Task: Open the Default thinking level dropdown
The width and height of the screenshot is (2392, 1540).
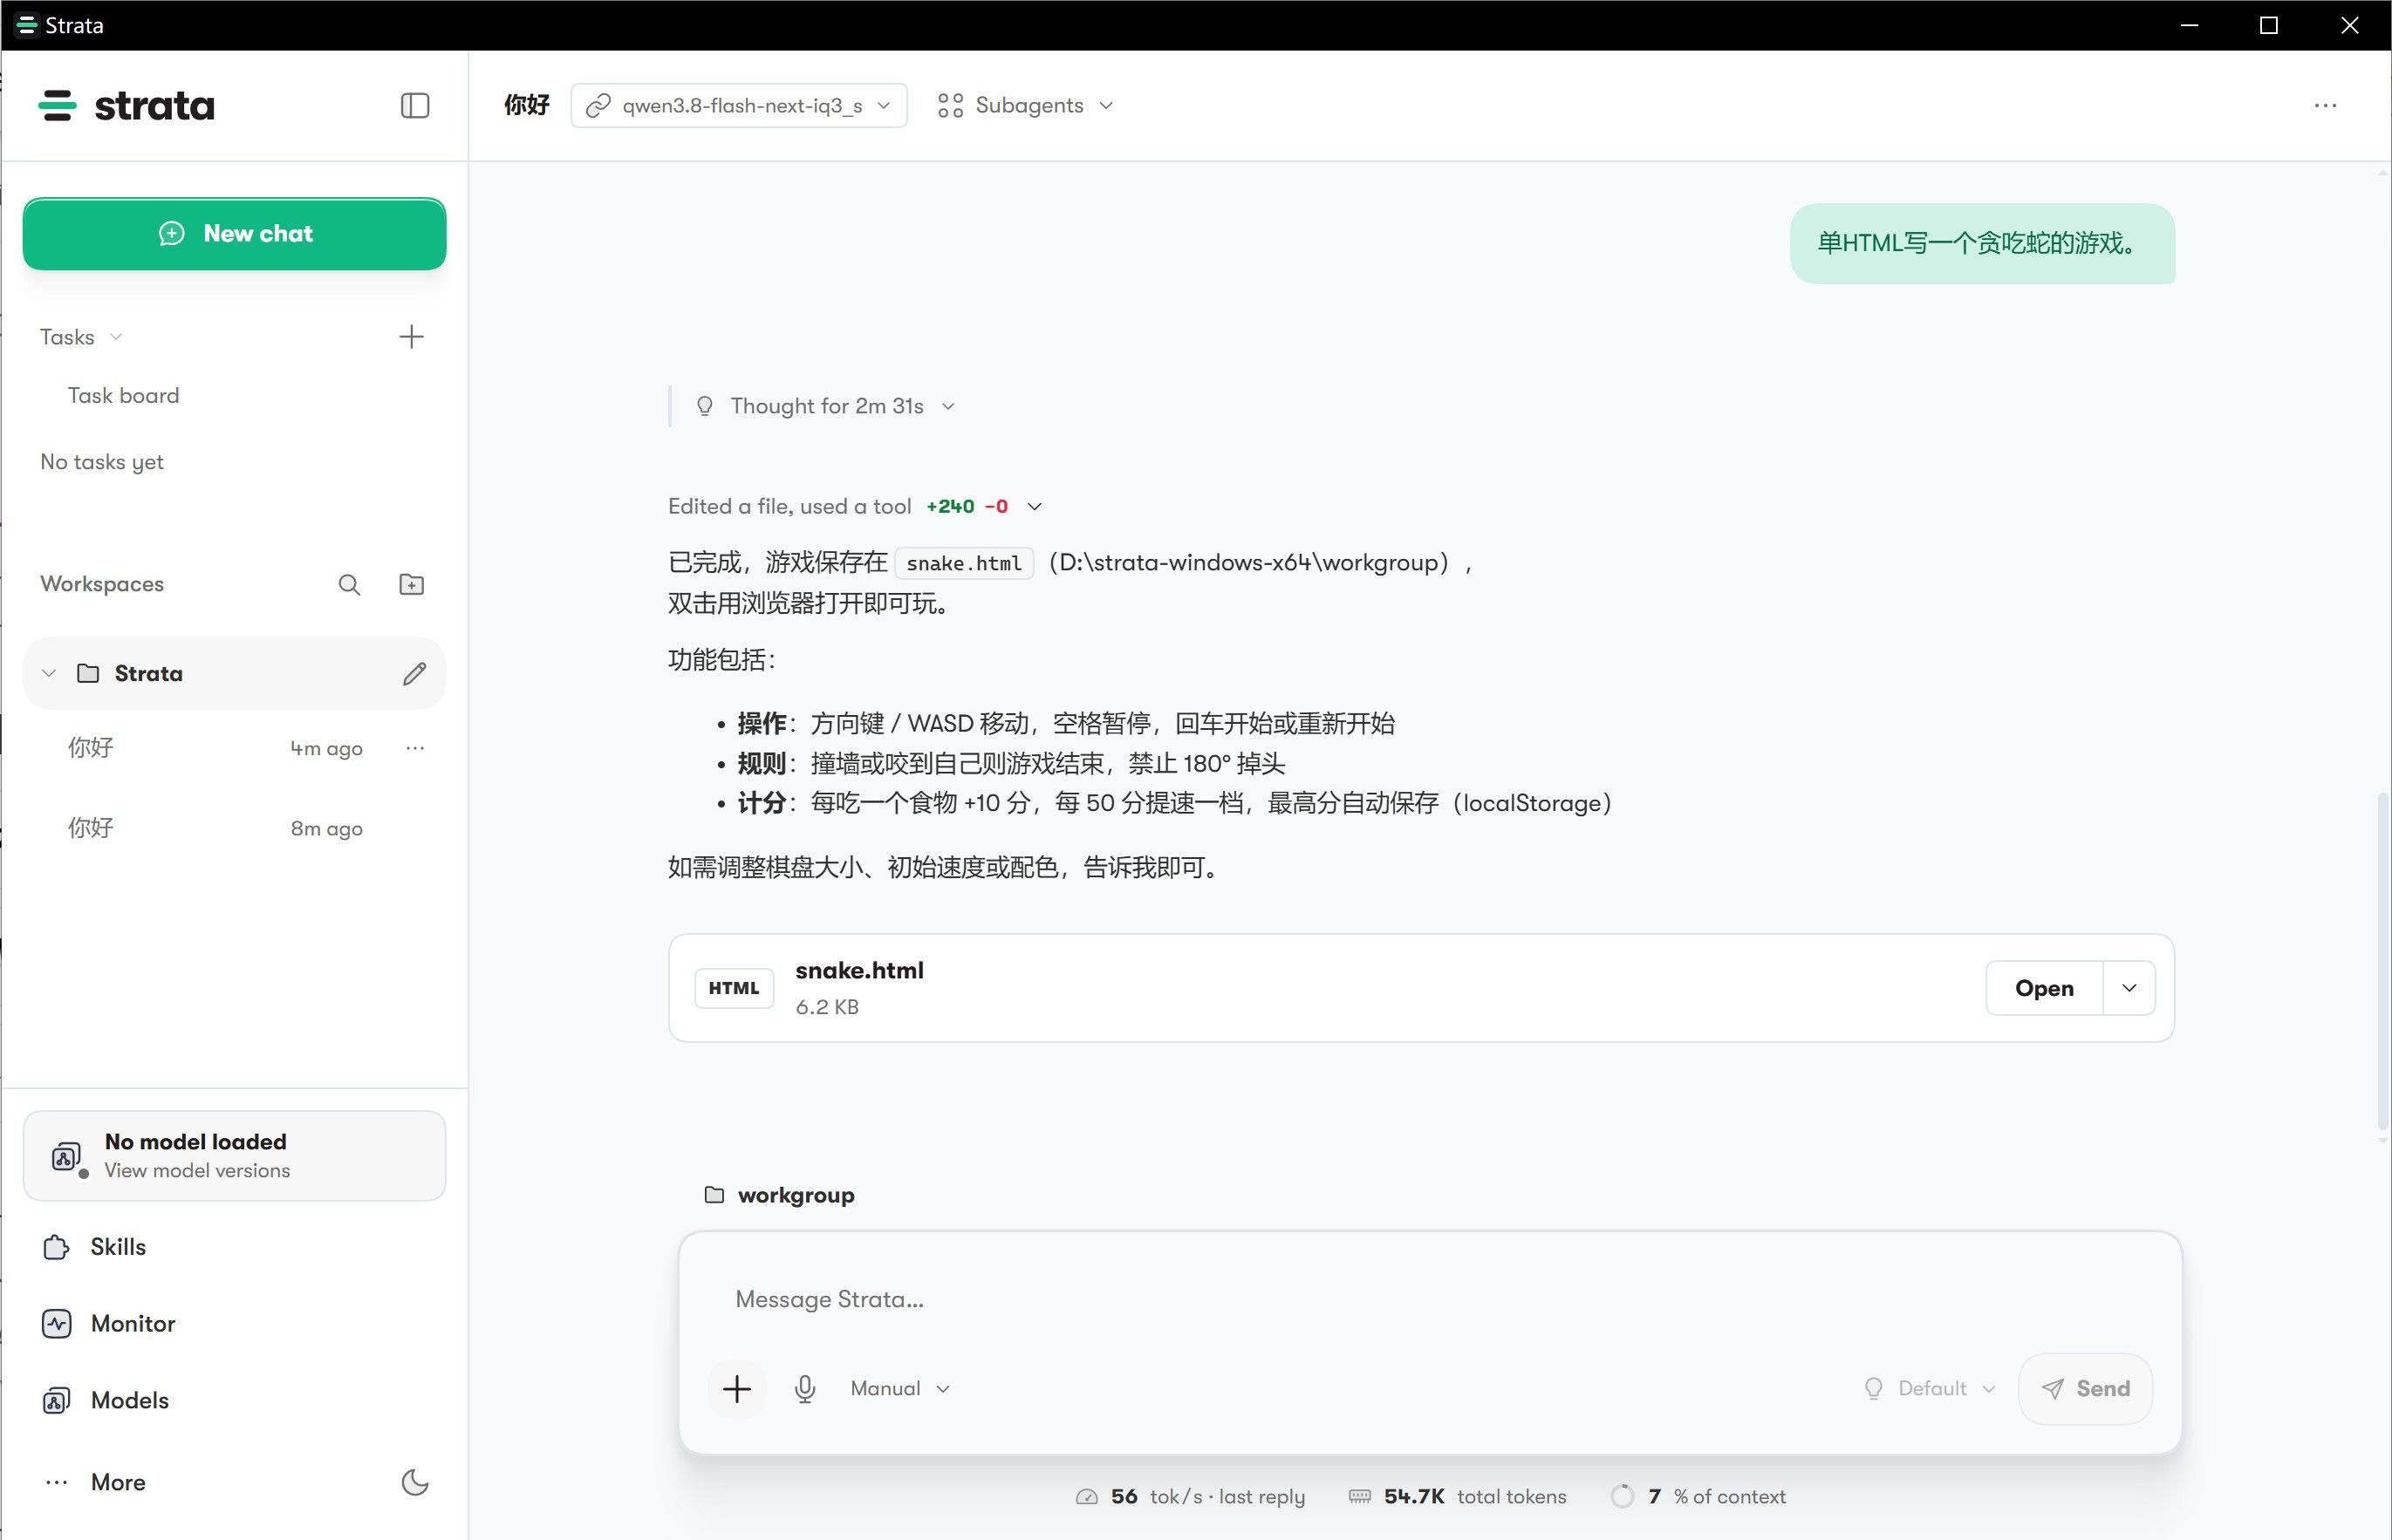Action: (x=1930, y=1388)
